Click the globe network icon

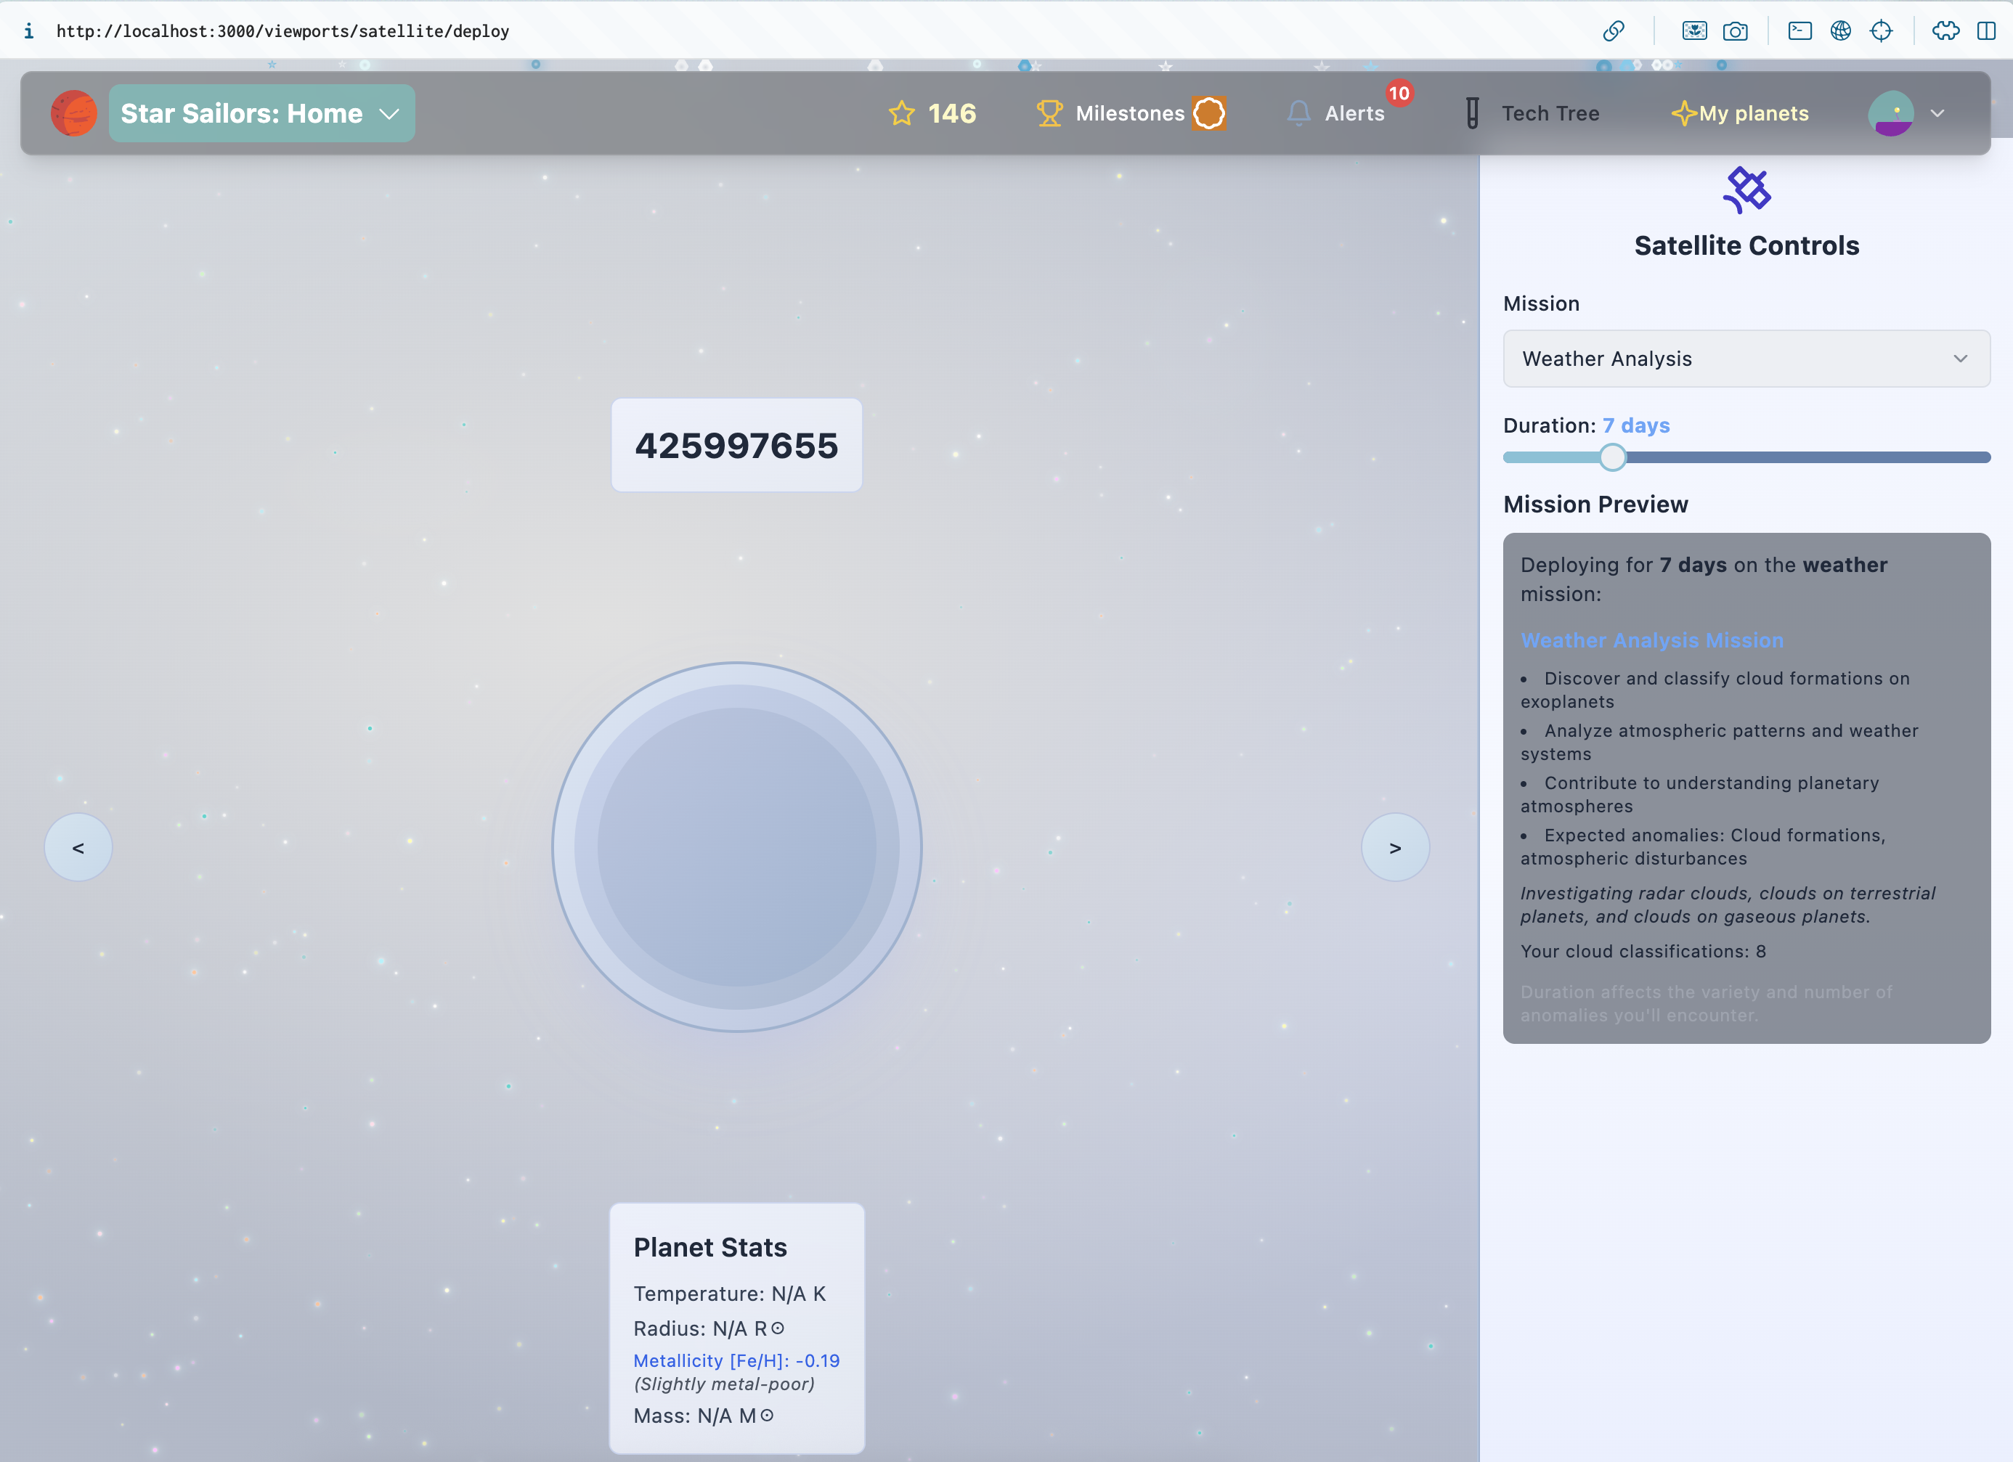tap(1840, 31)
